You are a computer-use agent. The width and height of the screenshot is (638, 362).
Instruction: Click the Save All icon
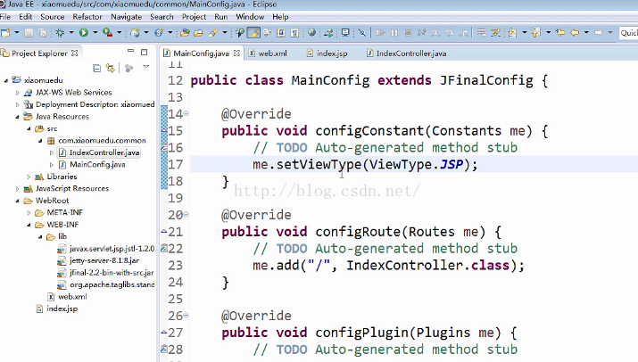pyautogui.click(x=42, y=33)
